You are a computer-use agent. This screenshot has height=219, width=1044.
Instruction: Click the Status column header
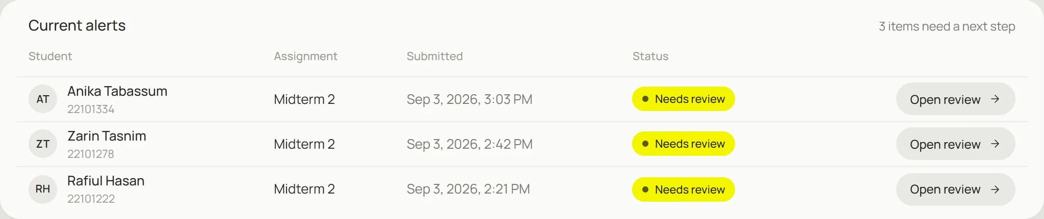click(650, 56)
